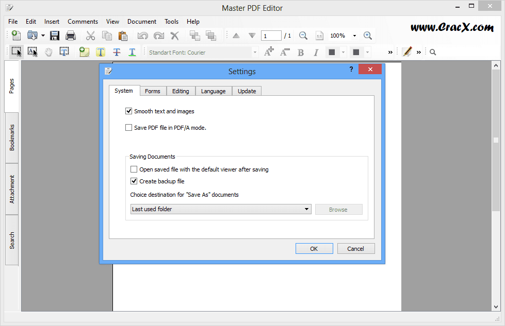Apply strikethrough to text

click(116, 52)
